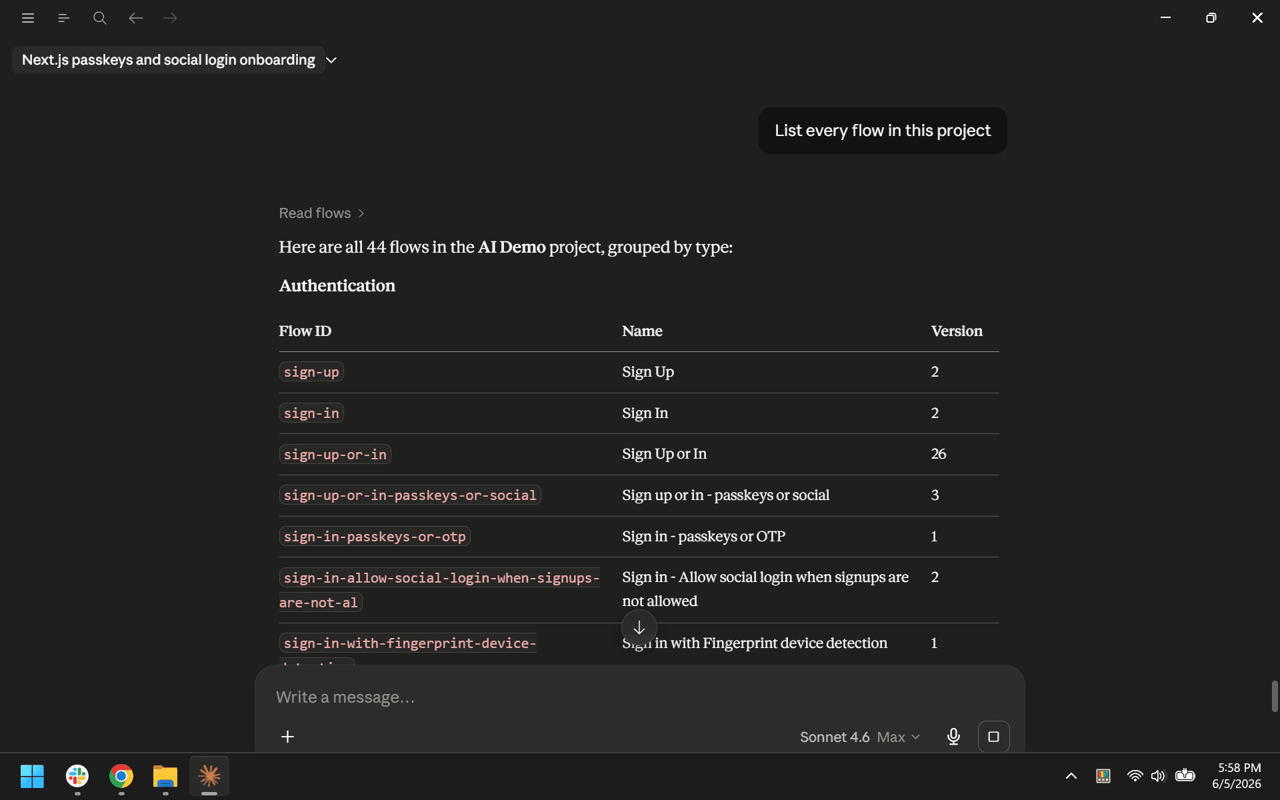This screenshot has height=800, width=1280.
Task: Go forward with the right arrow
Action: point(171,18)
